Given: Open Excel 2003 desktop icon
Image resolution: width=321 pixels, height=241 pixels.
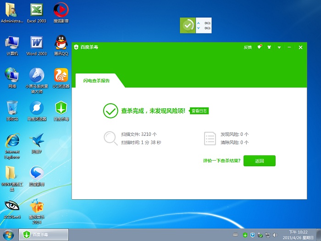Looking at the screenshot, I should pos(37,12).
